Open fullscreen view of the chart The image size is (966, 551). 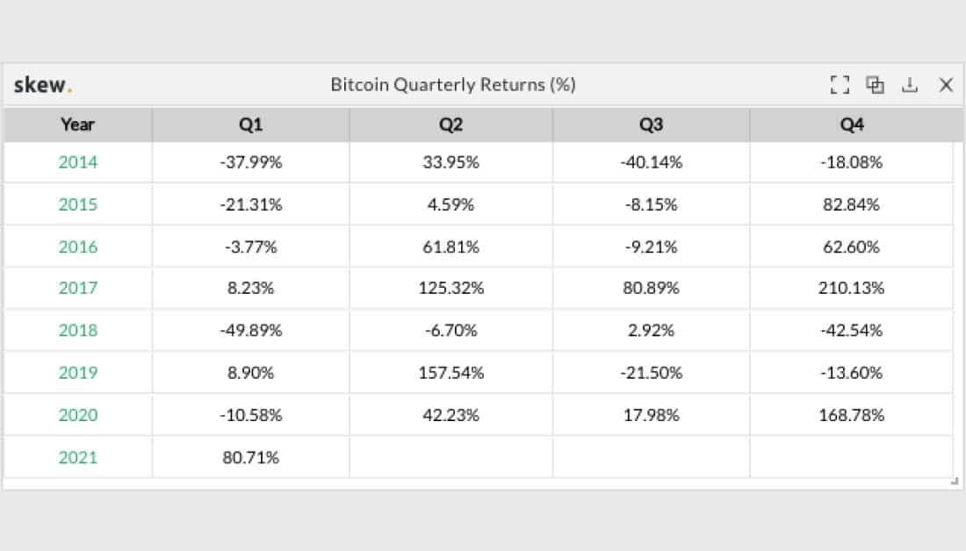[840, 84]
